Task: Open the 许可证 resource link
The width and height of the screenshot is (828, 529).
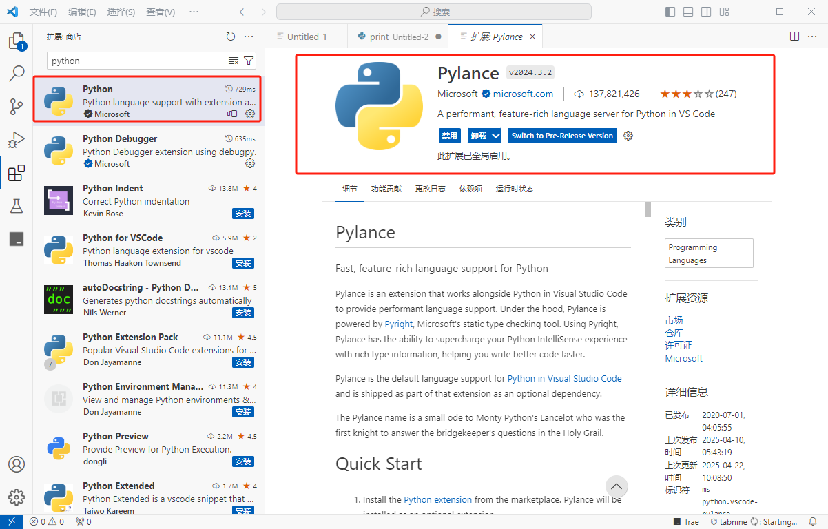Action: 679,345
